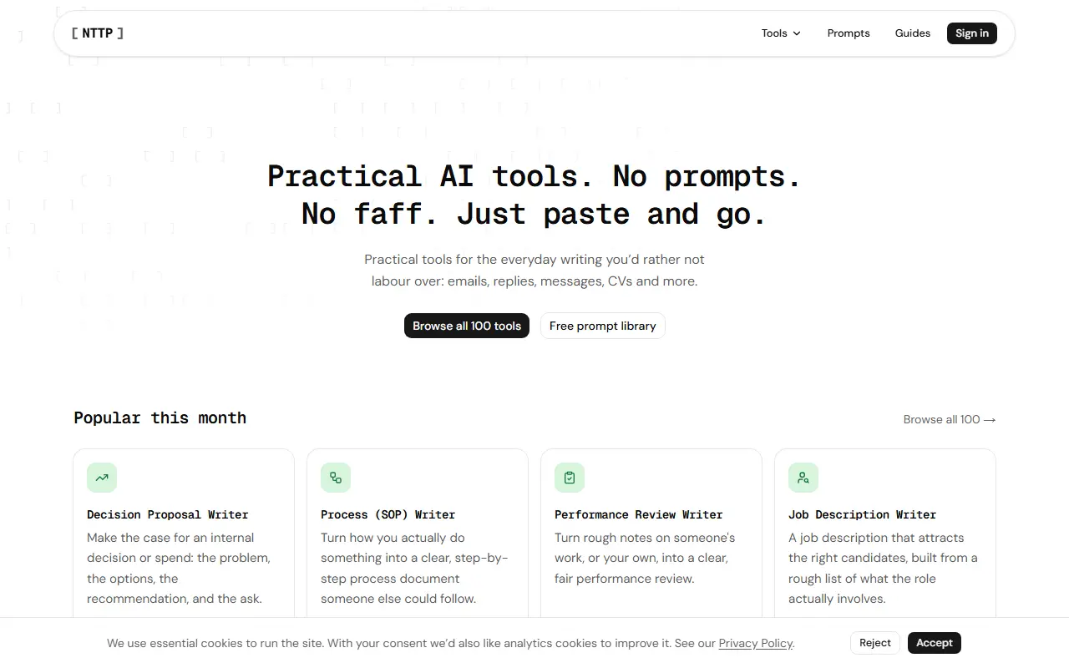Click the 'A job description that attracts' description
The width and height of the screenshot is (1069, 668).
(x=883, y=568)
